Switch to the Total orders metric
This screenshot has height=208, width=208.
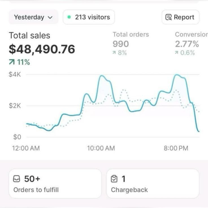(131, 34)
